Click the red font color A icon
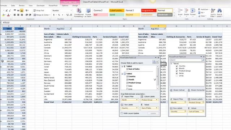The width and height of the screenshot is (231, 130). click(8, 15)
